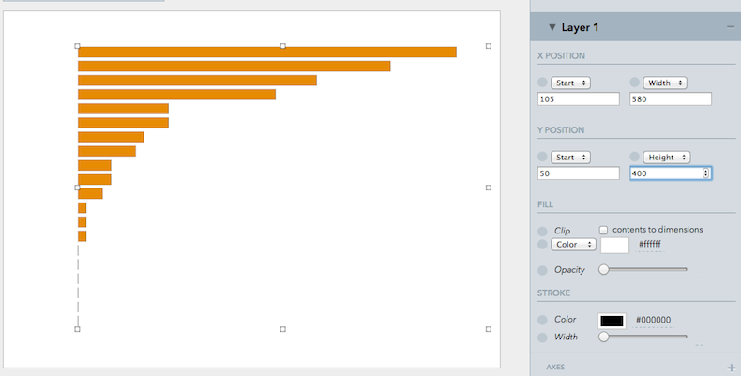741x376 pixels.
Task: Toggle the circle beside stroke Color
Action: pyautogui.click(x=542, y=320)
